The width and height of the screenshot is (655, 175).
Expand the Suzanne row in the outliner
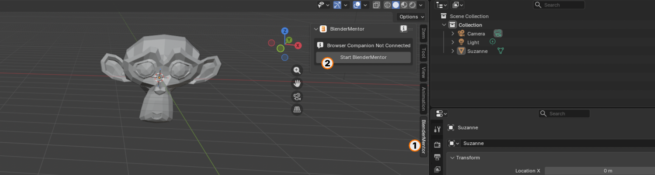click(453, 51)
